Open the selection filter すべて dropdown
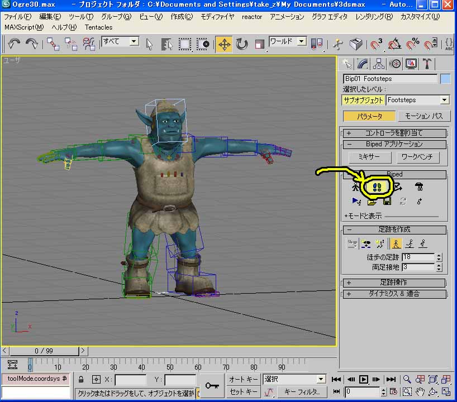457x402 pixels. [x=134, y=41]
